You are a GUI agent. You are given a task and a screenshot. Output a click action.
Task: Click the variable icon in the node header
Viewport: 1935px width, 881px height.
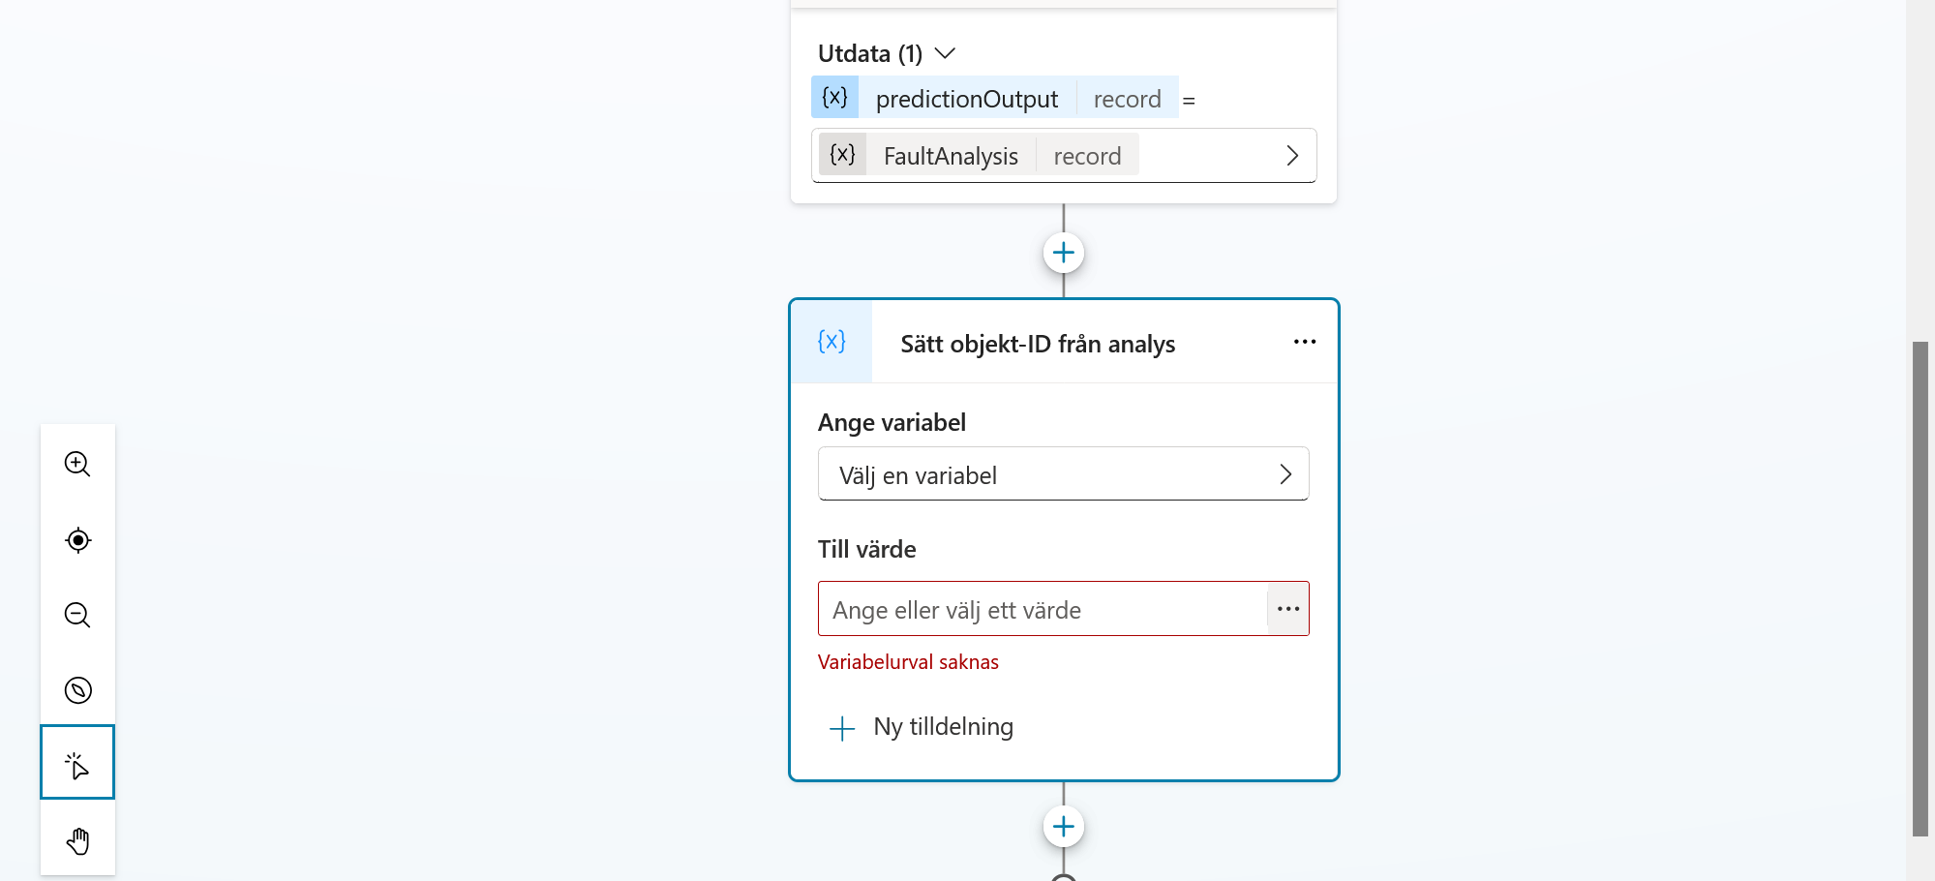(x=831, y=342)
